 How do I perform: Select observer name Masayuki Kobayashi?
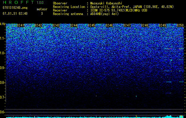pyautogui.click(x=106, y=3)
